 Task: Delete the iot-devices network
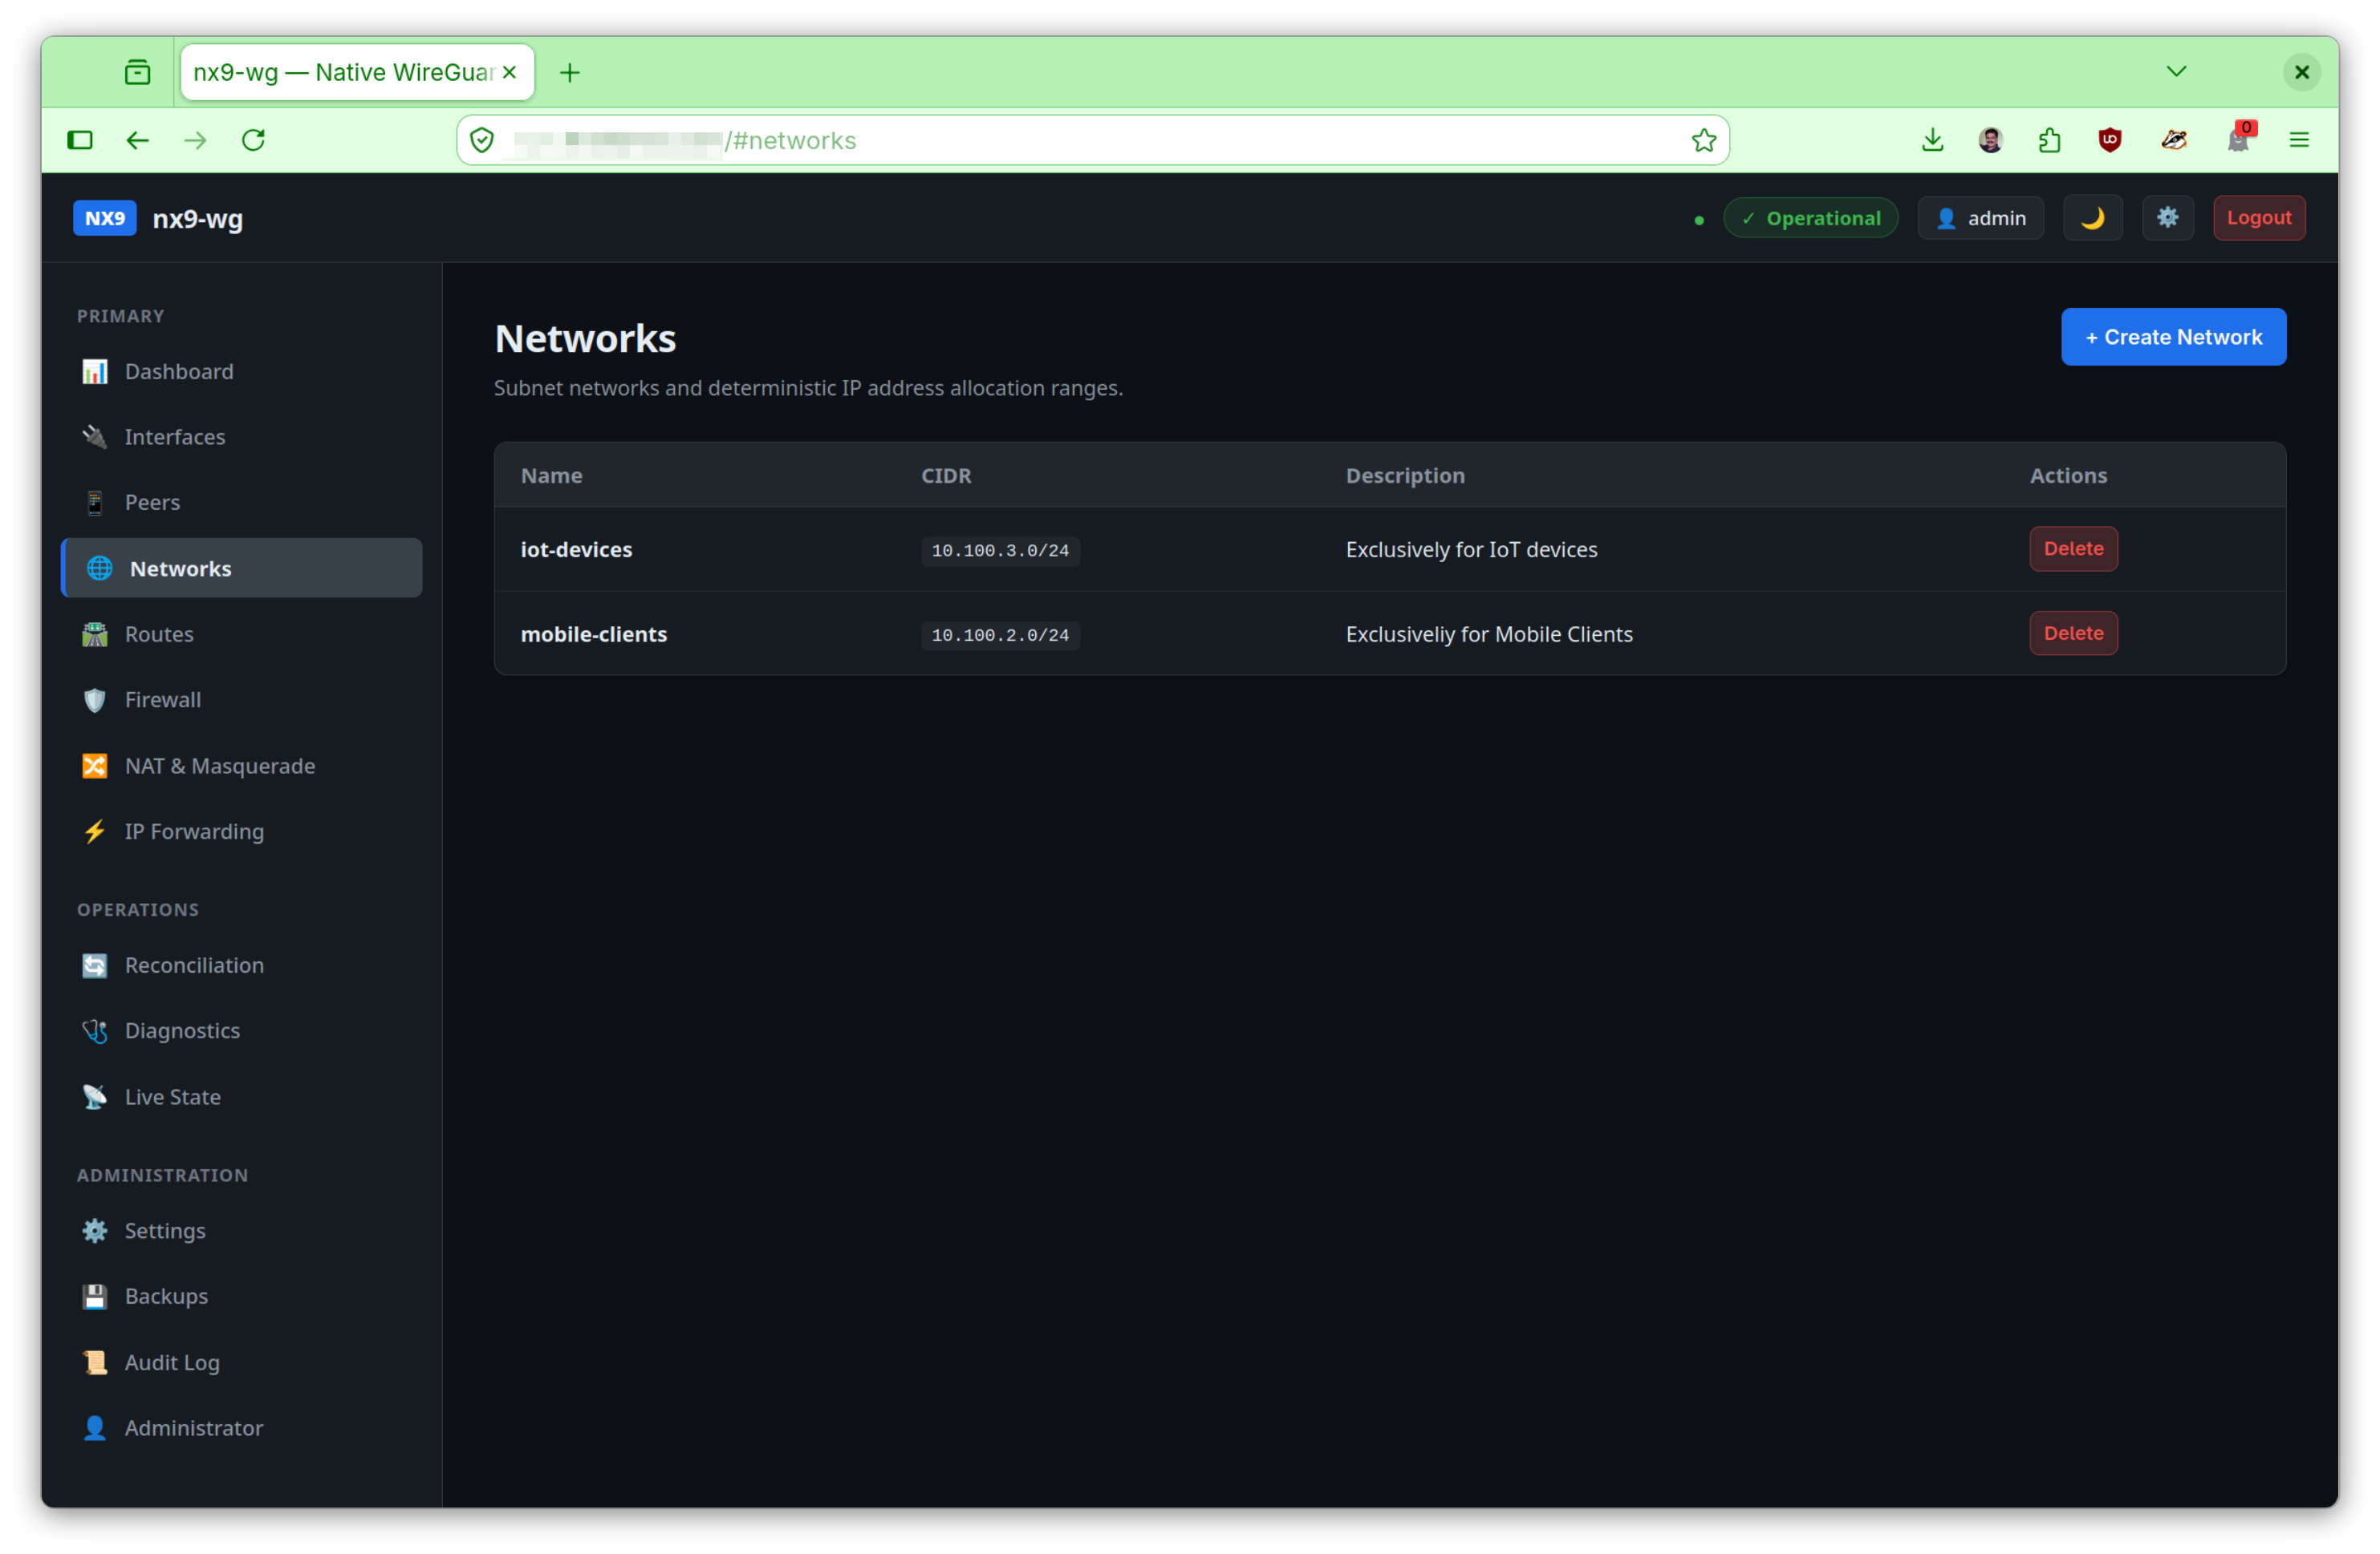(x=2073, y=548)
